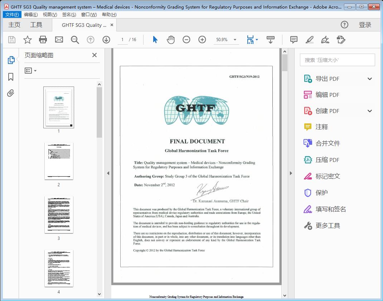Click the fit page width icon
383x301 pixels.
tap(250, 40)
